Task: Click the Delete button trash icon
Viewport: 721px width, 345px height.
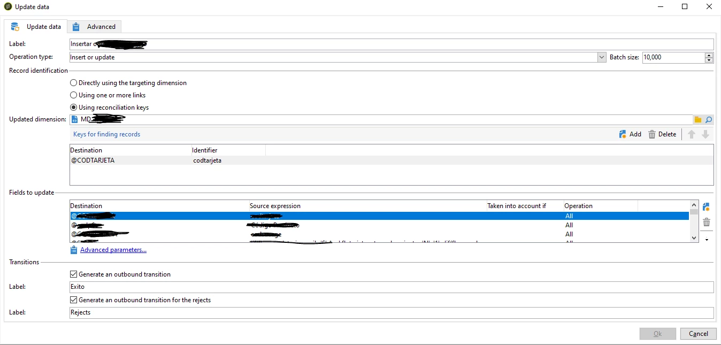Action: coord(652,134)
